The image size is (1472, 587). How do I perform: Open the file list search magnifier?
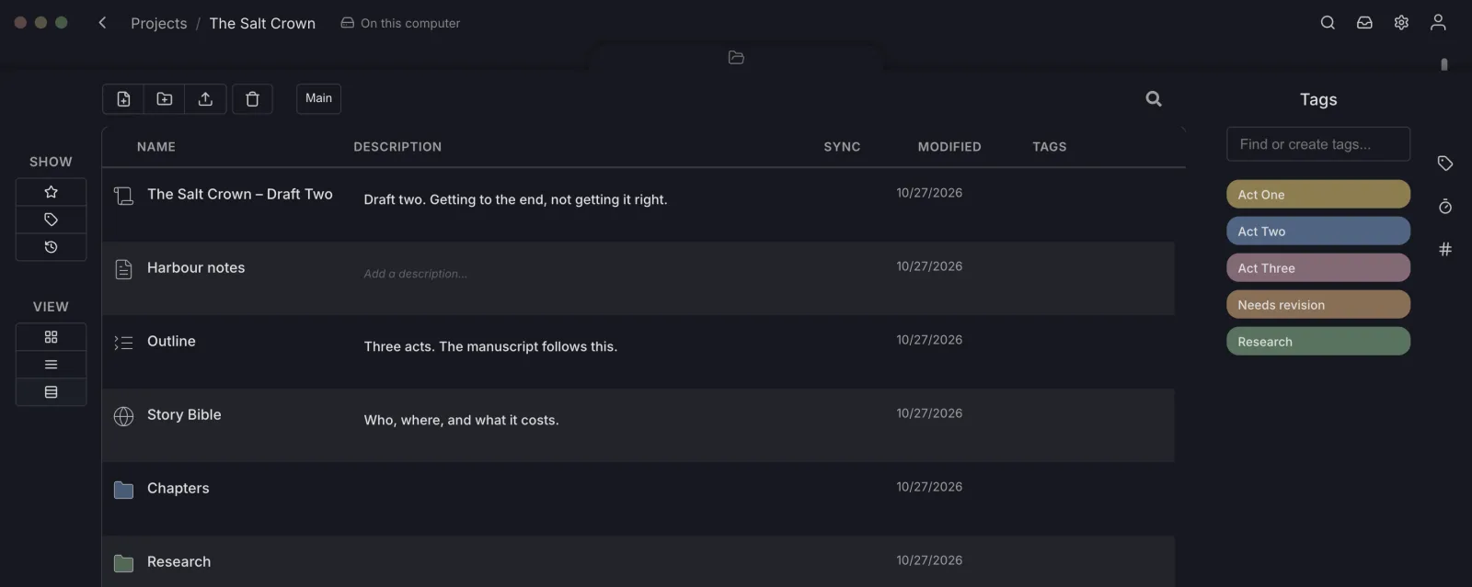(x=1154, y=98)
